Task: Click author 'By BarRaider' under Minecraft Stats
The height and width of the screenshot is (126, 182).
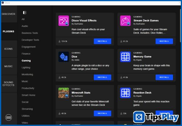Action: (77, 96)
